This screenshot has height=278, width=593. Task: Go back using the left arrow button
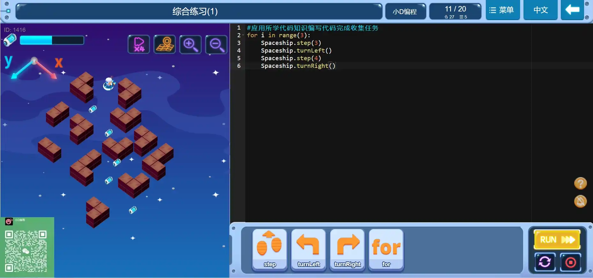(x=572, y=10)
